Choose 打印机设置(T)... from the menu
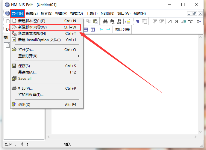The image size is (206, 150). point(47,94)
